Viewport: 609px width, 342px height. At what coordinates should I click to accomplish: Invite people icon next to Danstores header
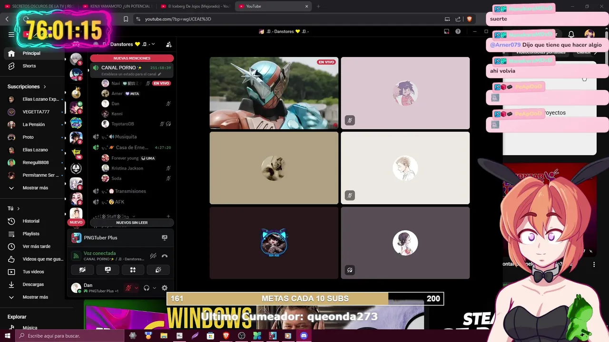click(x=168, y=44)
